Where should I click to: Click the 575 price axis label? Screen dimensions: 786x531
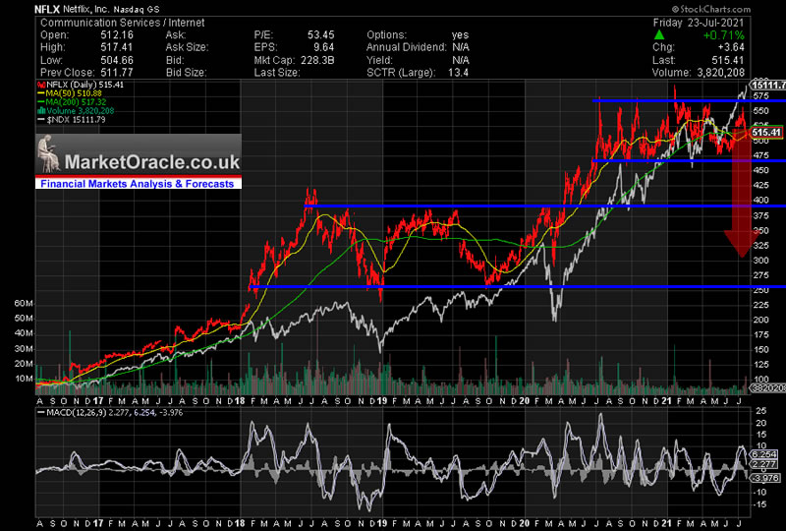pos(760,95)
